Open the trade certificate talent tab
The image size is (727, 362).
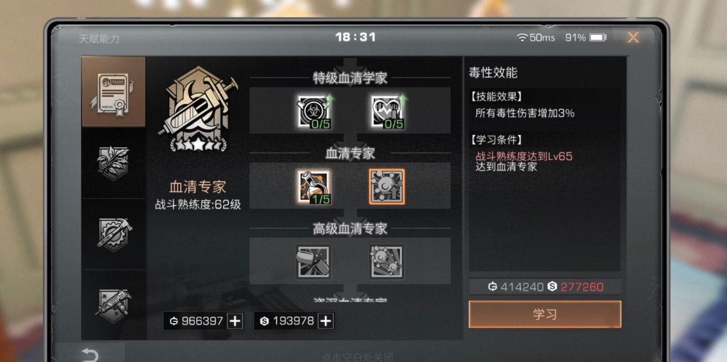pyautogui.click(x=114, y=92)
